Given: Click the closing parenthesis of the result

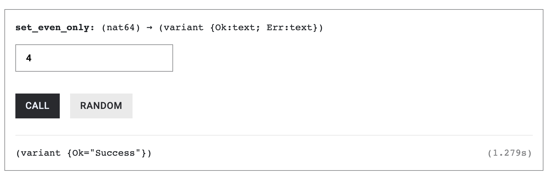Looking at the screenshot, I should 149,153.
